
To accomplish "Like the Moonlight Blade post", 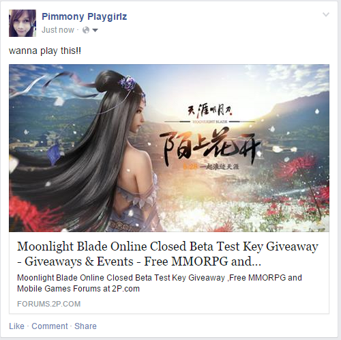I will tap(16, 326).
